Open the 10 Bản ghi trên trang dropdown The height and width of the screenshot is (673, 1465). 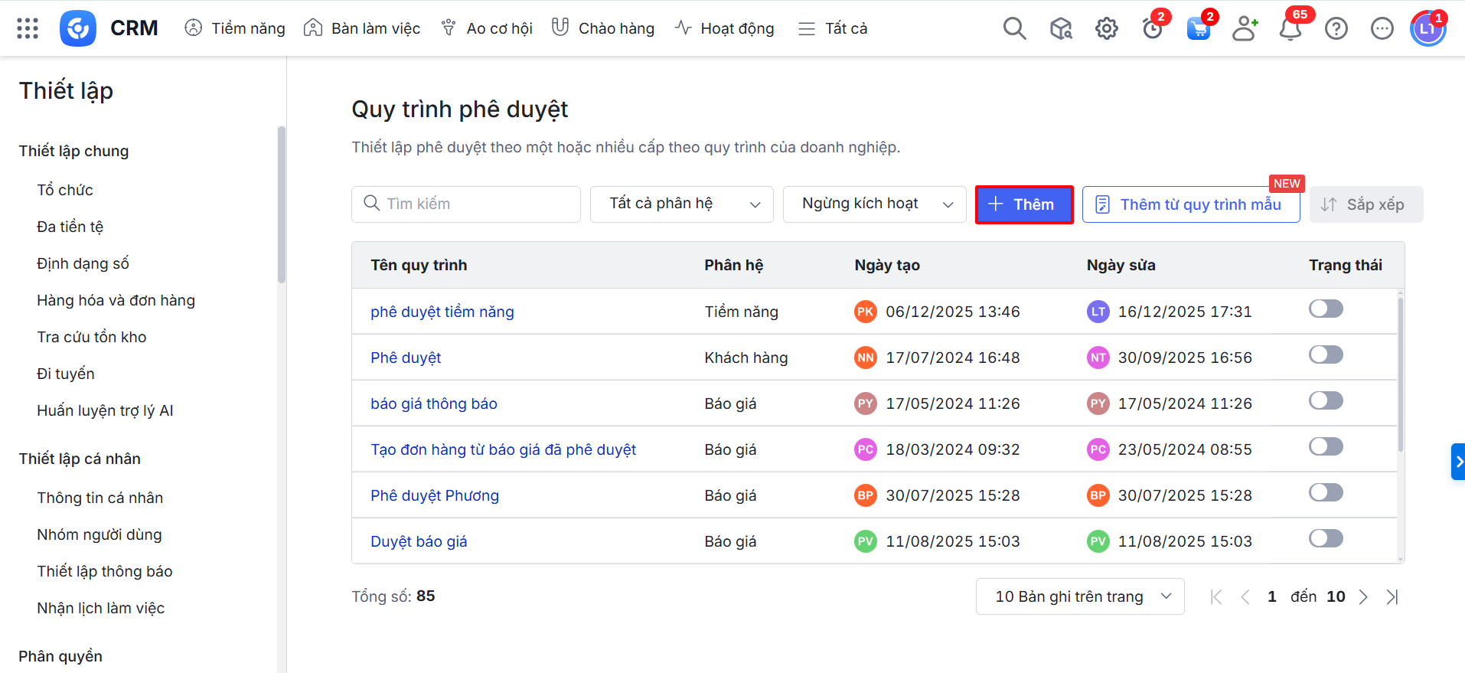pos(1079,596)
